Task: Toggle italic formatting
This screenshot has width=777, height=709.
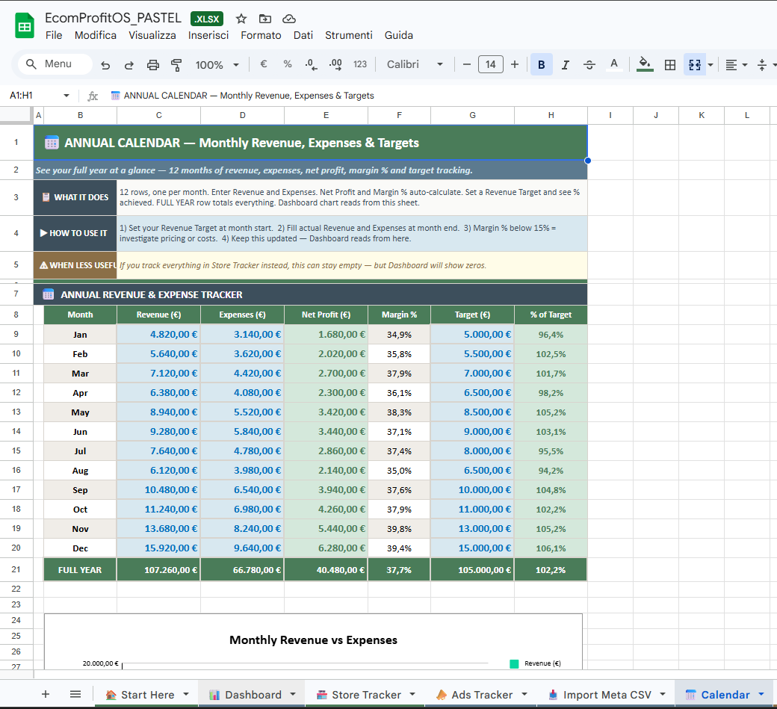Action: pos(565,65)
